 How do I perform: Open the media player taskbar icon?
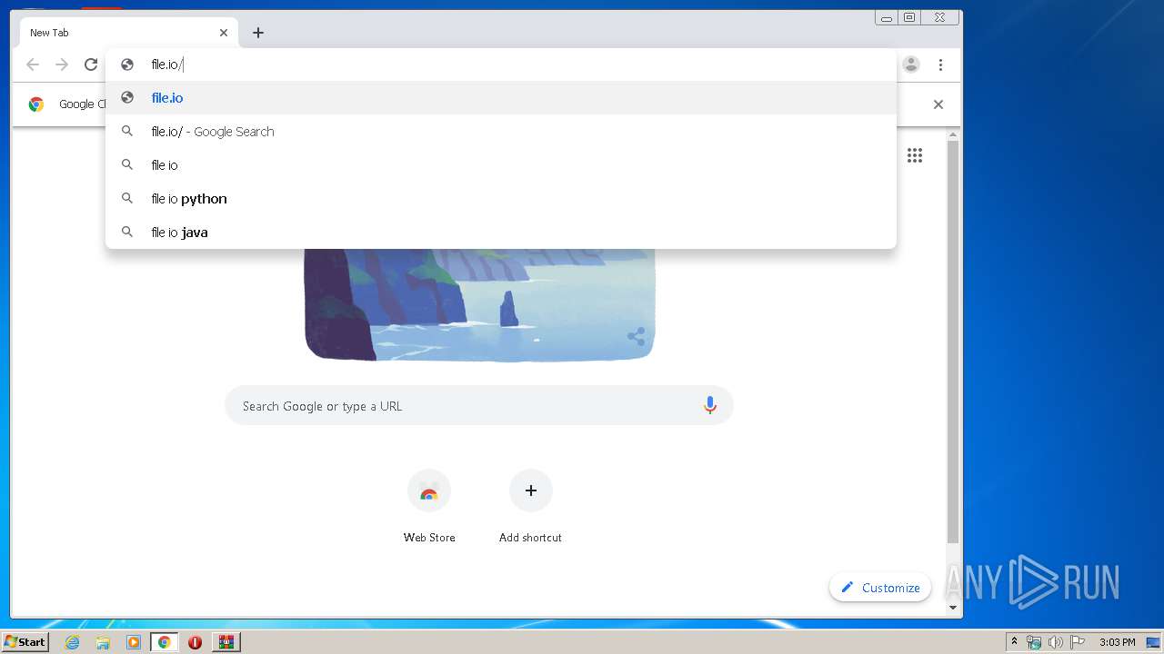[134, 642]
